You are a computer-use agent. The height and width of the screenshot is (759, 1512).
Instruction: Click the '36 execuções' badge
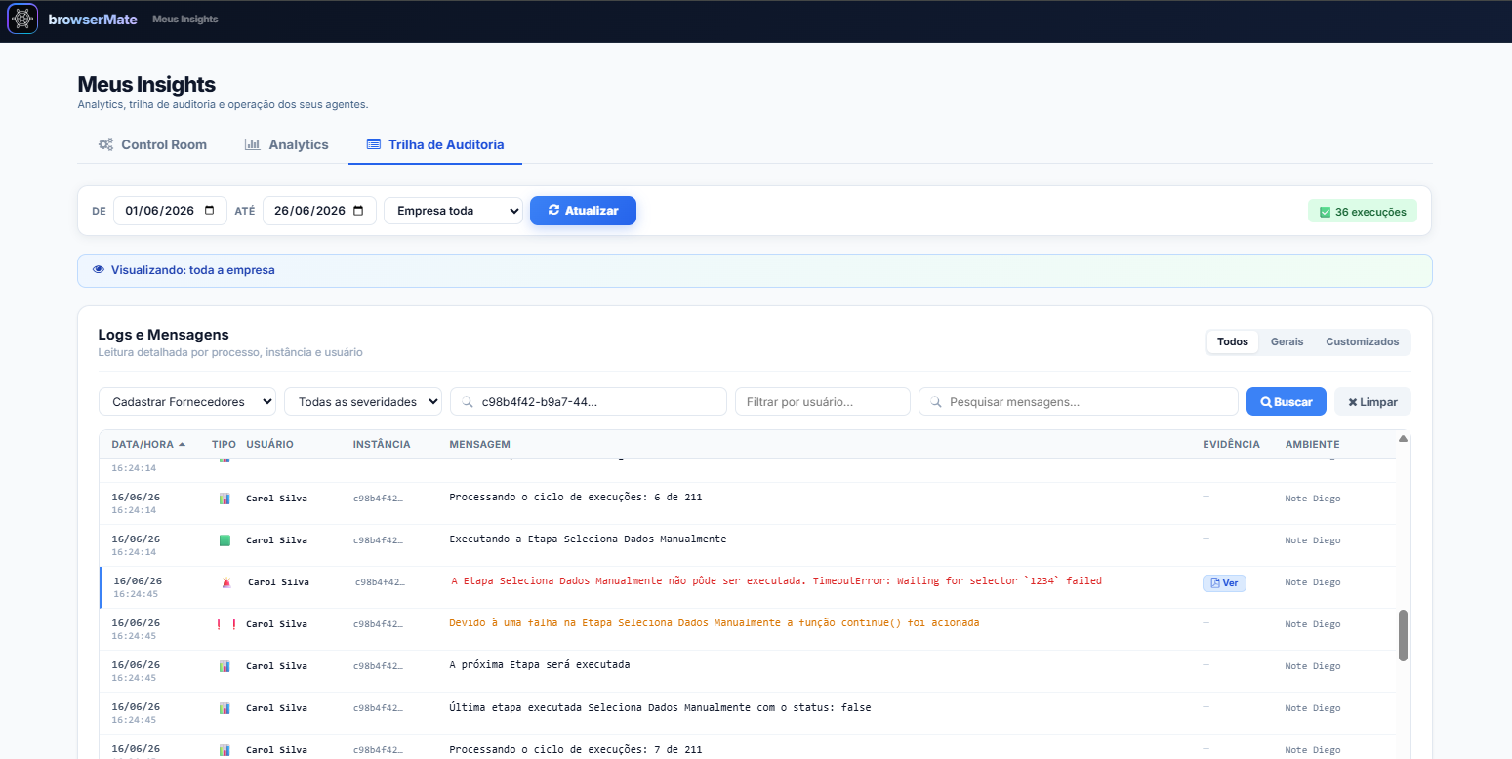[1363, 212]
